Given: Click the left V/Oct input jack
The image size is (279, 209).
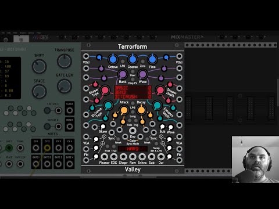Looking at the screenshot, I should [86, 56].
